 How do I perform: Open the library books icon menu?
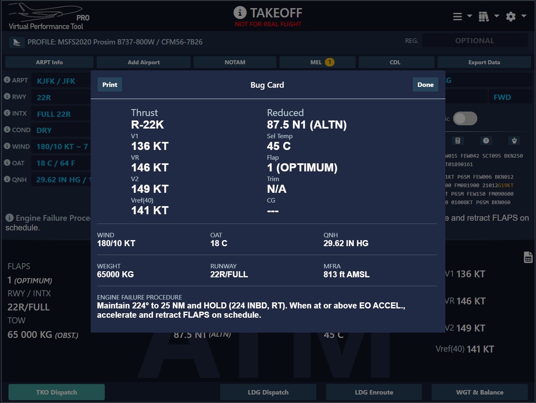tap(484, 17)
